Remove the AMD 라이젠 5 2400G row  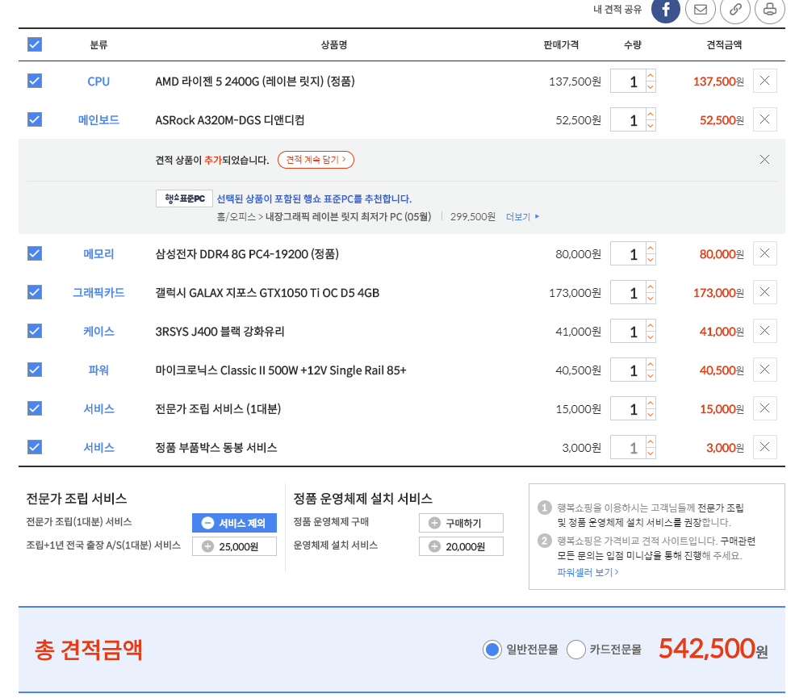(x=764, y=81)
